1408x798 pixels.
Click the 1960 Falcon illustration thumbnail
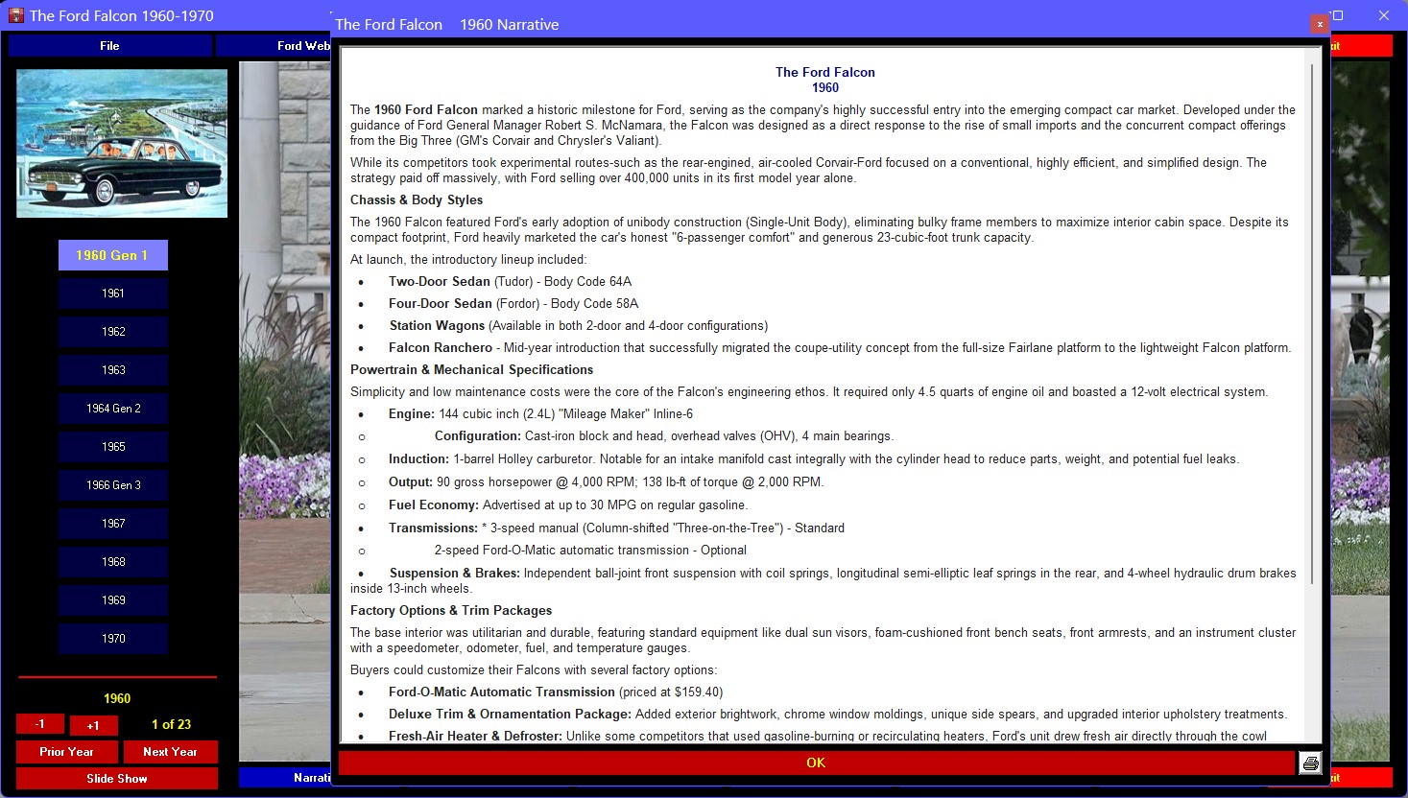(122, 143)
